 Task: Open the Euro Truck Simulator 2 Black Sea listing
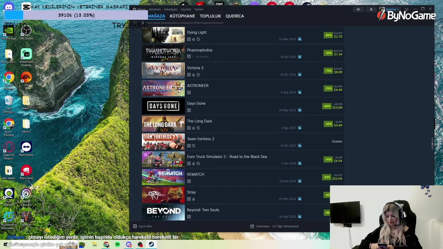(242, 159)
